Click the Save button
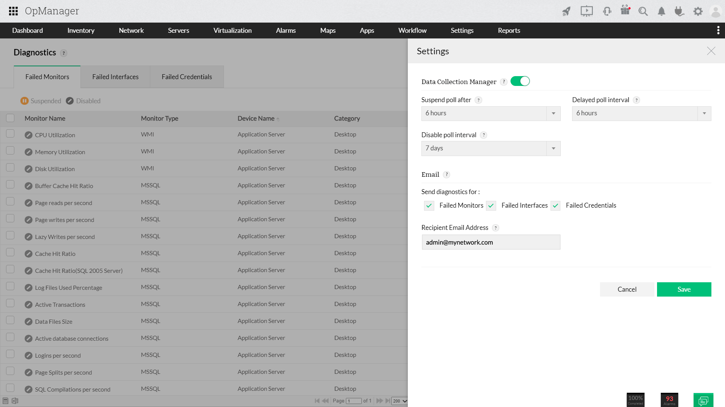The height and width of the screenshot is (407, 725). 684,289
